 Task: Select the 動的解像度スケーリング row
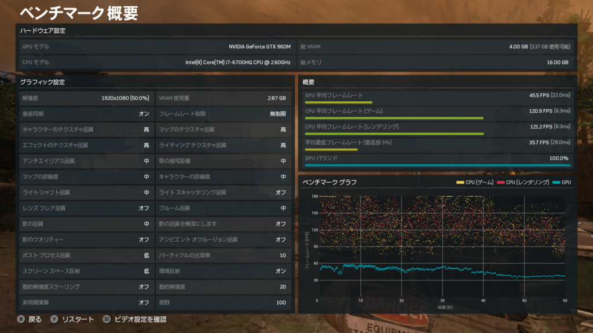87,287
